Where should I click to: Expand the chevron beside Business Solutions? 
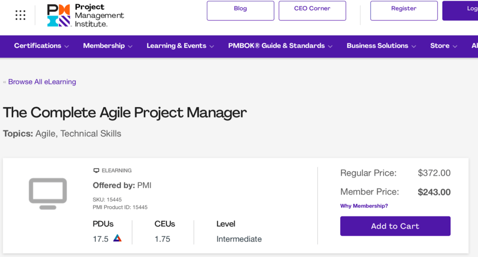[414, 47]
